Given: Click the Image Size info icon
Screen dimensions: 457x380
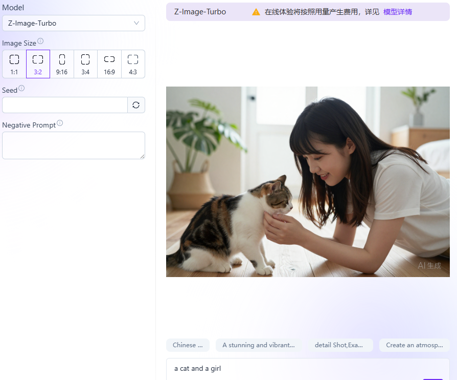Looking at the screenshot, I should click(40, 41).
